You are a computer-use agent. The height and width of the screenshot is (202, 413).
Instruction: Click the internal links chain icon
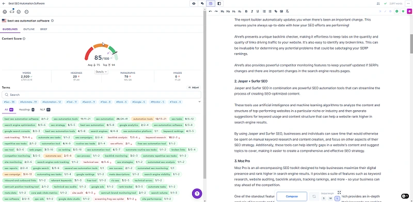pyautogui.click(x=12, y=12)
